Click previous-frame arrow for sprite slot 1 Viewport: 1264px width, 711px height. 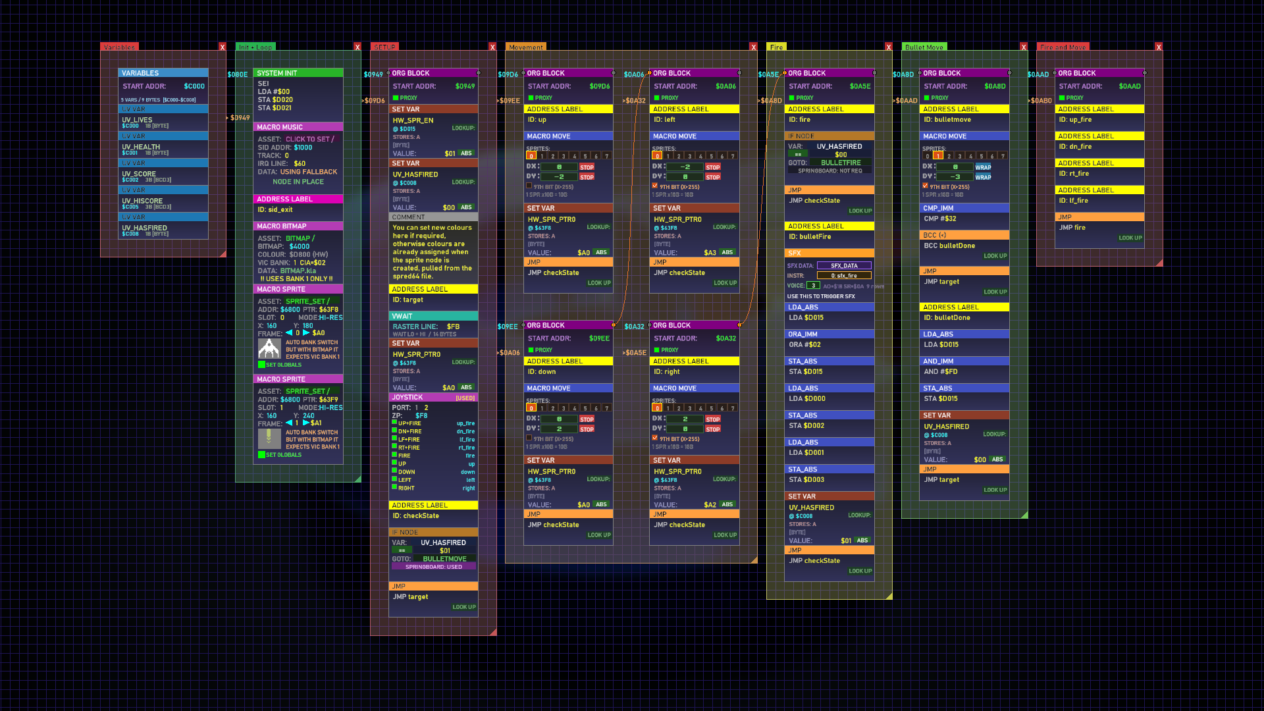pyautogui.click(x=288, y=423)
